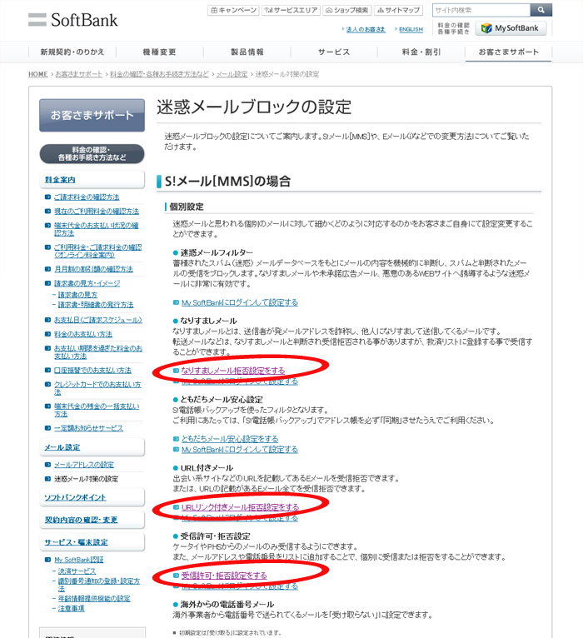Open the 決済サービス sub-item

pos(77,571)
